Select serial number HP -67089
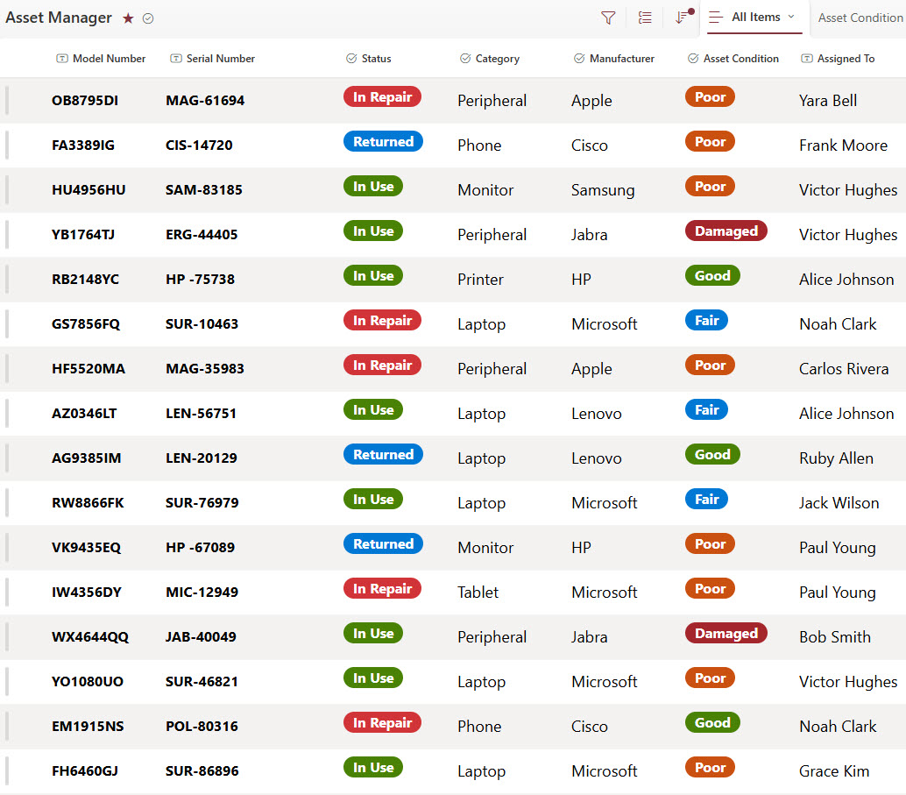Screen dimensions: 906x795 (200, 548)
